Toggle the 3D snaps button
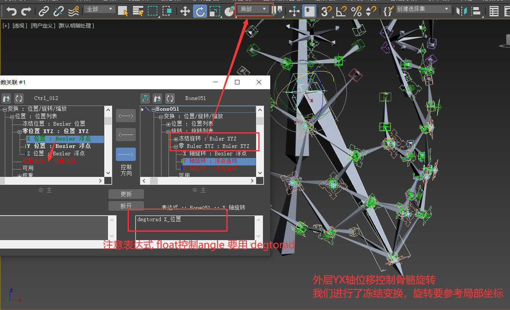 click(326, 11)
